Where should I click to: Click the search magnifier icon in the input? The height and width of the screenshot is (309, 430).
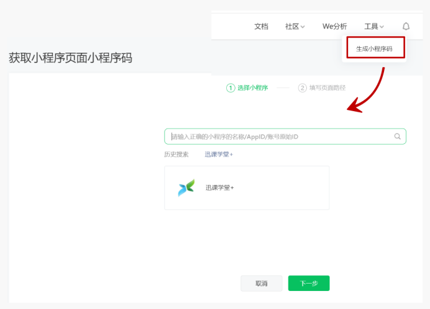coord(397,136)
